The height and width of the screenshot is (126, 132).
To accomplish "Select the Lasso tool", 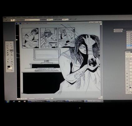I will (7, 46).
